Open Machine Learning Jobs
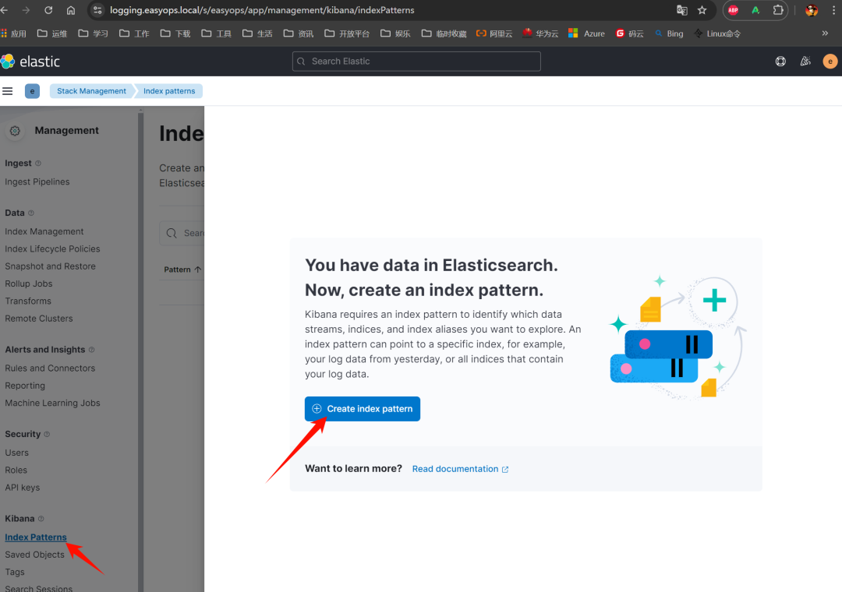 (x=53, y=403)
